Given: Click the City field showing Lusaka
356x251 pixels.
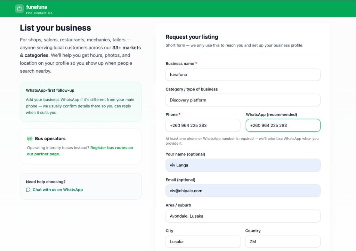Looking at the screenshot, I should click(203, 242).
